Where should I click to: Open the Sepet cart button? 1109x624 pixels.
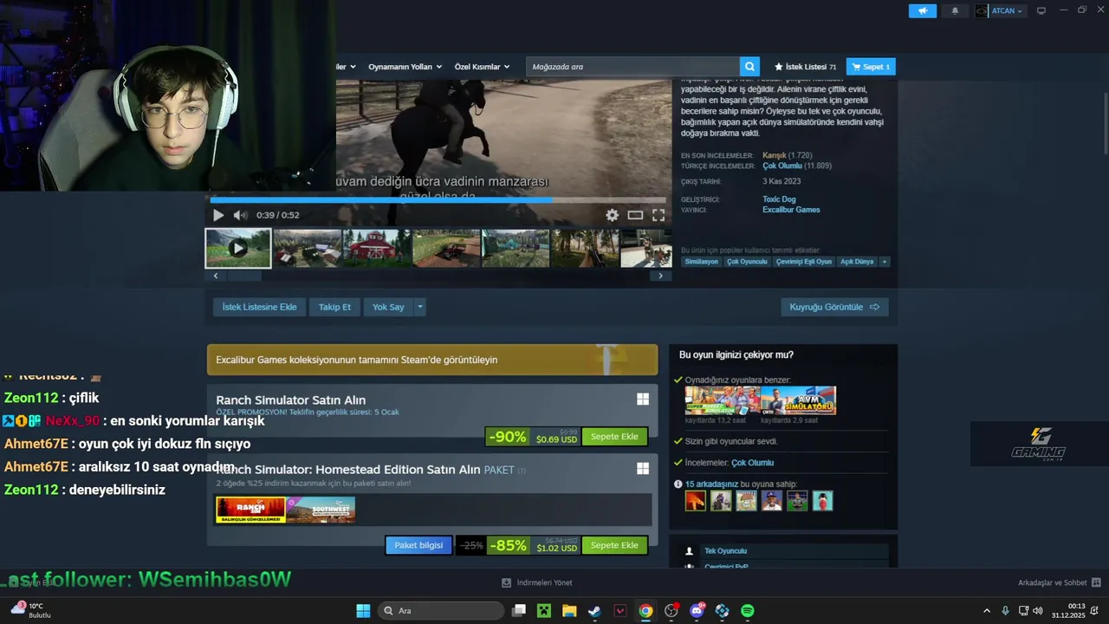click(x=871, y=67)
